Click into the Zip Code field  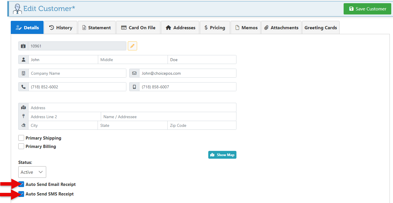click(x=202, y=126)
